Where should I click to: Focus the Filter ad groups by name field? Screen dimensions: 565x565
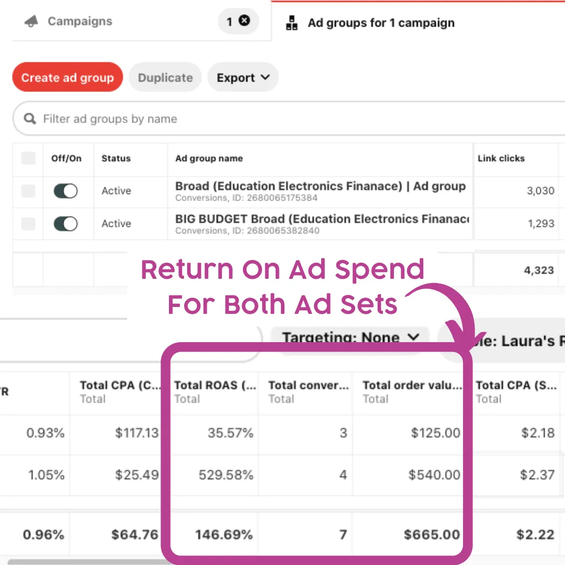pyautogui.click(x=288, y=119)
